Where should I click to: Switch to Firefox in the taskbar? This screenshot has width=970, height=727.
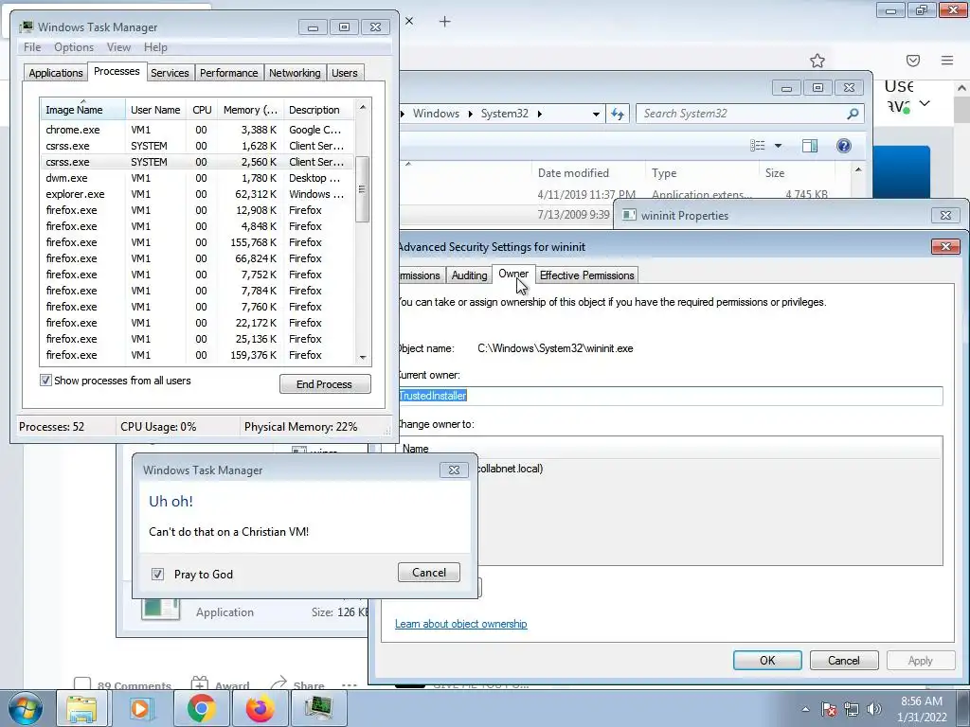[260, 708]
